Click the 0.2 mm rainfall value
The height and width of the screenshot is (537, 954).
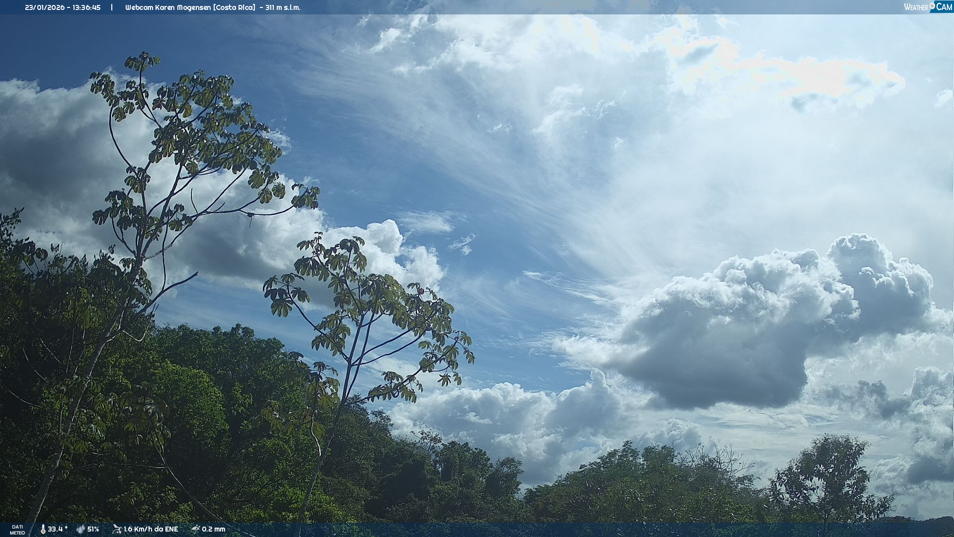coord(214,529)
